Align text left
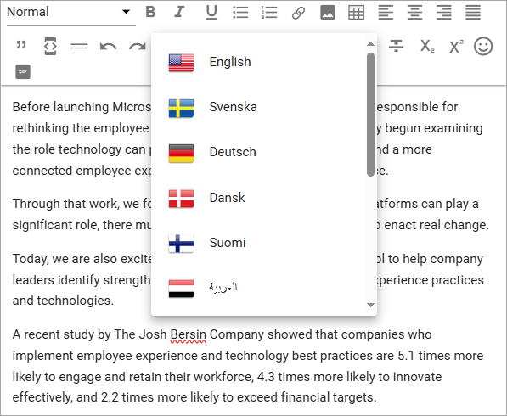The width and height of the screenshot is (507, 416). (386, 13)
